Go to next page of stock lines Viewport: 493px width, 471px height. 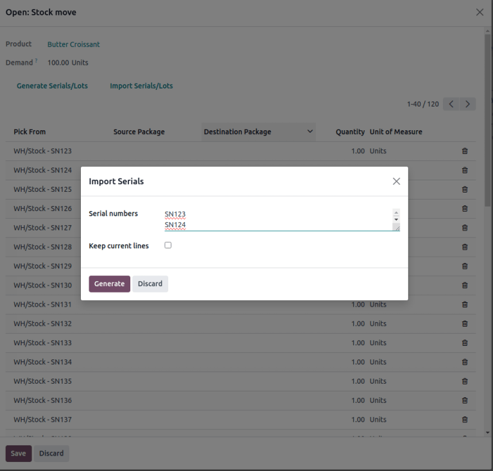point(469,104)
